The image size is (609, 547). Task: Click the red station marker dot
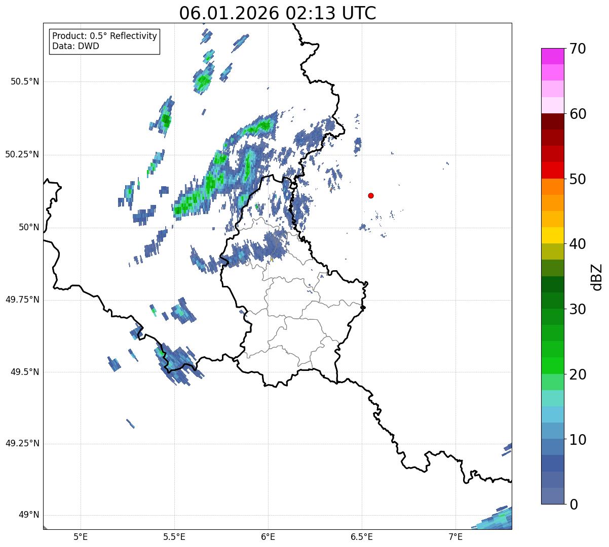(x=371, y=195)
